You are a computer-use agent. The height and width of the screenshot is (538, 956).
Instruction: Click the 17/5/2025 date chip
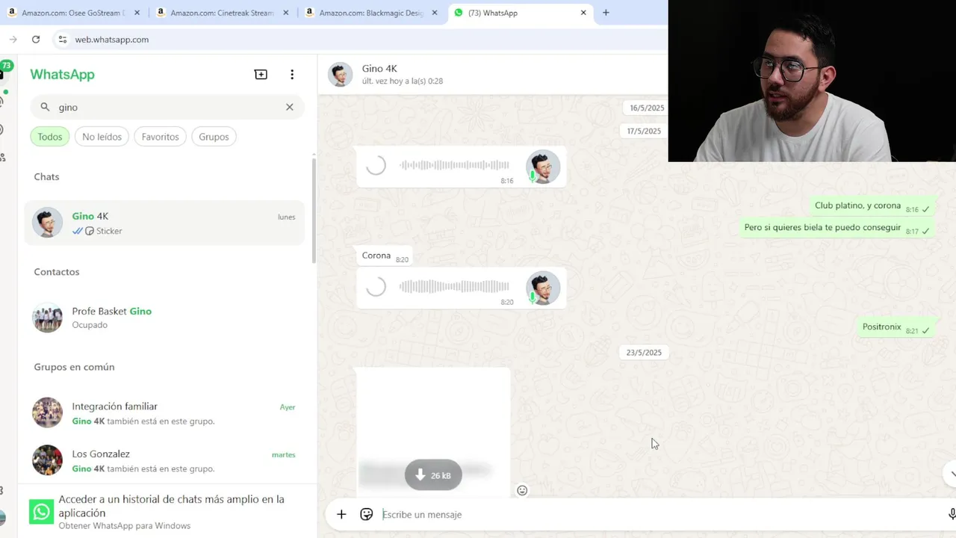click(644, 131)
